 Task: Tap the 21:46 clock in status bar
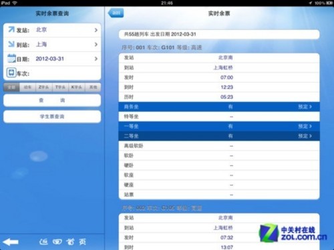click(x=166, y=3)
